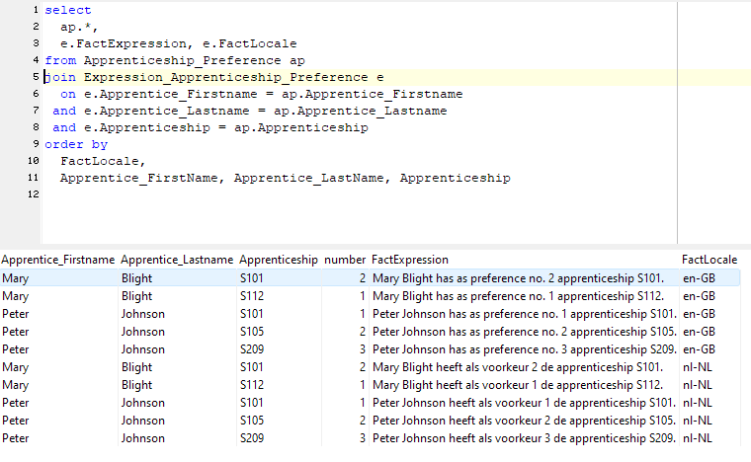Screen dimensions: 751x462
Task: Place cursor on the 'select' keyword in line 1
Action: [67, 10]
